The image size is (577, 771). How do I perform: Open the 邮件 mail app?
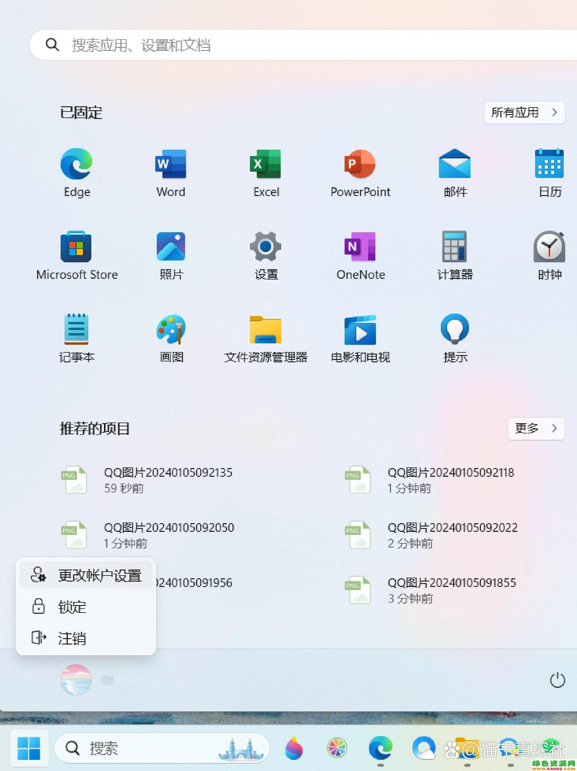(x=455, y=173)
